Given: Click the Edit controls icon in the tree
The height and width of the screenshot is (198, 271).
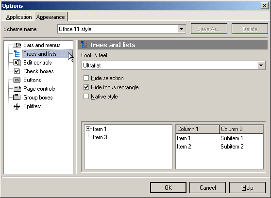Looking at the screenshot, I should [x=17, y=63].
